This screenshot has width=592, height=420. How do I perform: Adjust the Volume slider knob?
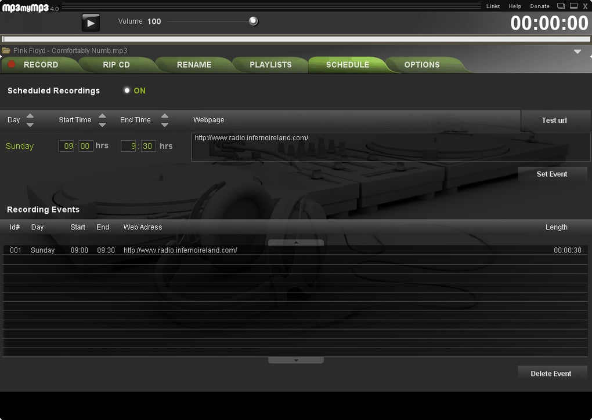[253, 21]
